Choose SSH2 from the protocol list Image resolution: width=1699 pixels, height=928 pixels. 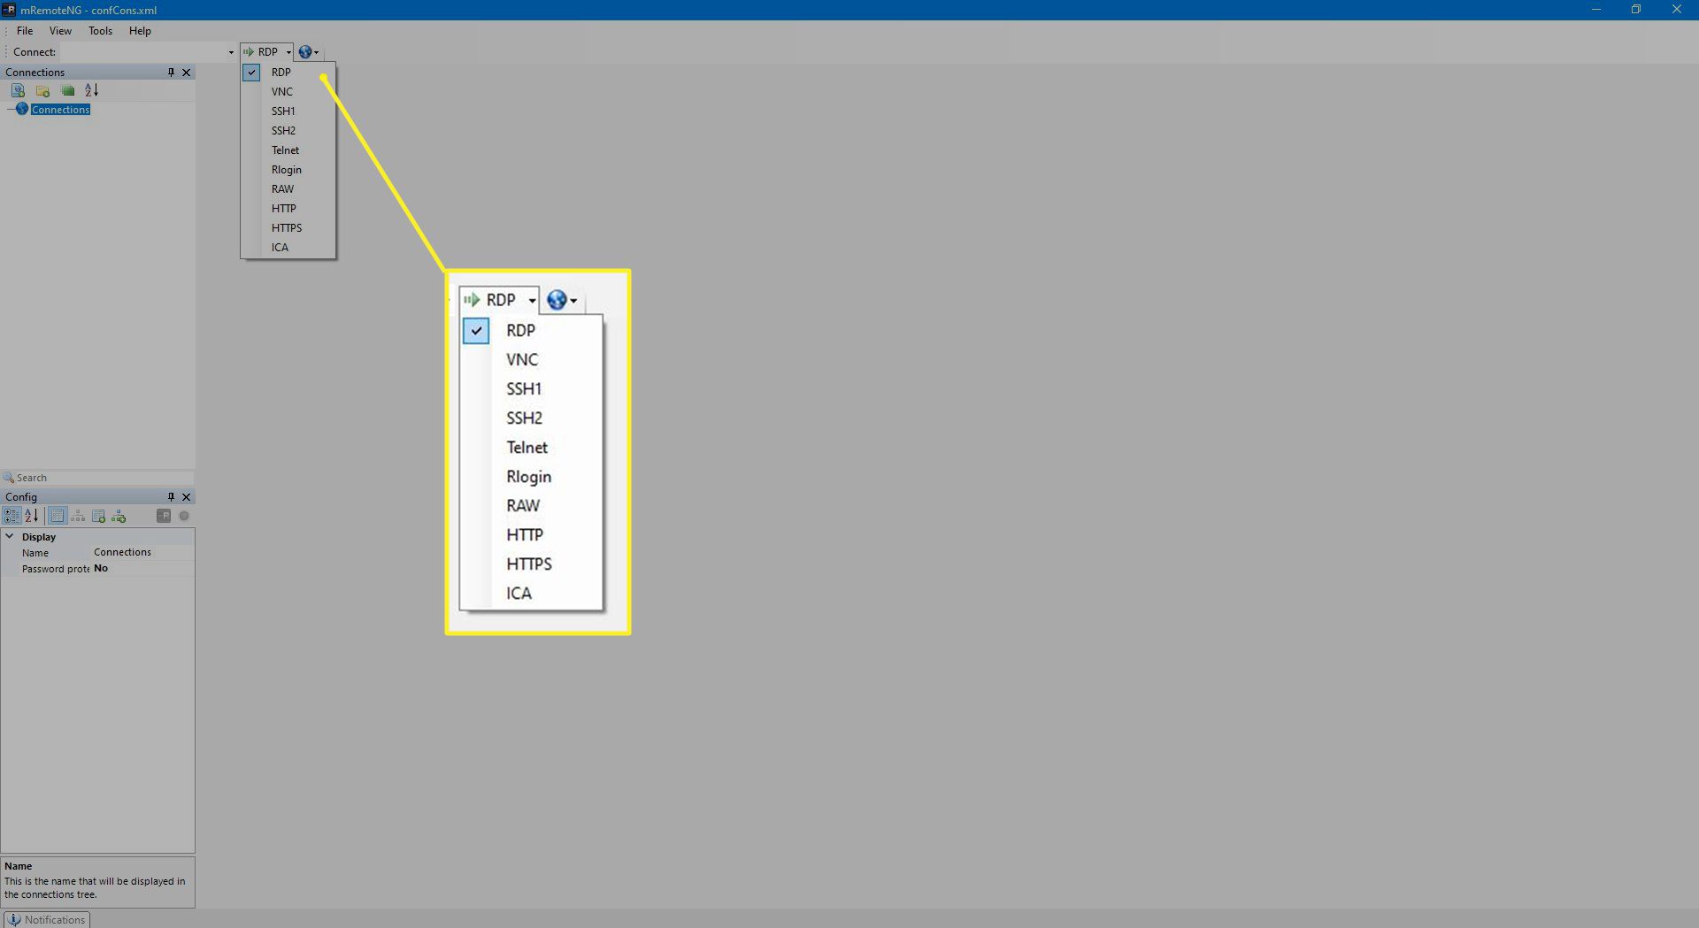(x=288, y=131)
